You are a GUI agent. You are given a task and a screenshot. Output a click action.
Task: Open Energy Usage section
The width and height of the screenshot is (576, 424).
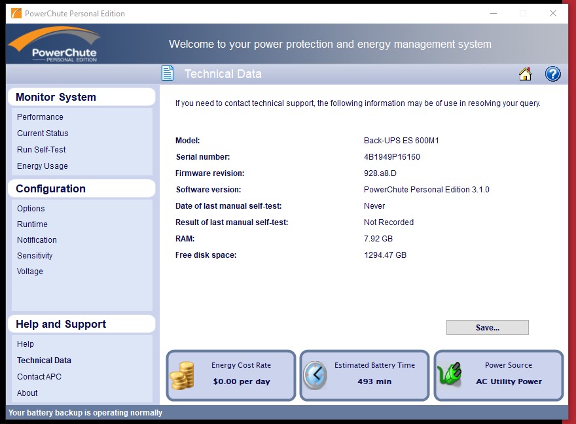click(43, 166)
